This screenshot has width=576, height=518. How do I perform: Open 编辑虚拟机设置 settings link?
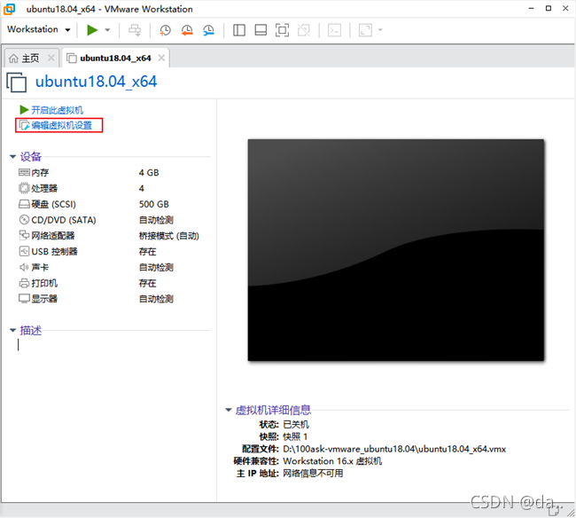61,125
